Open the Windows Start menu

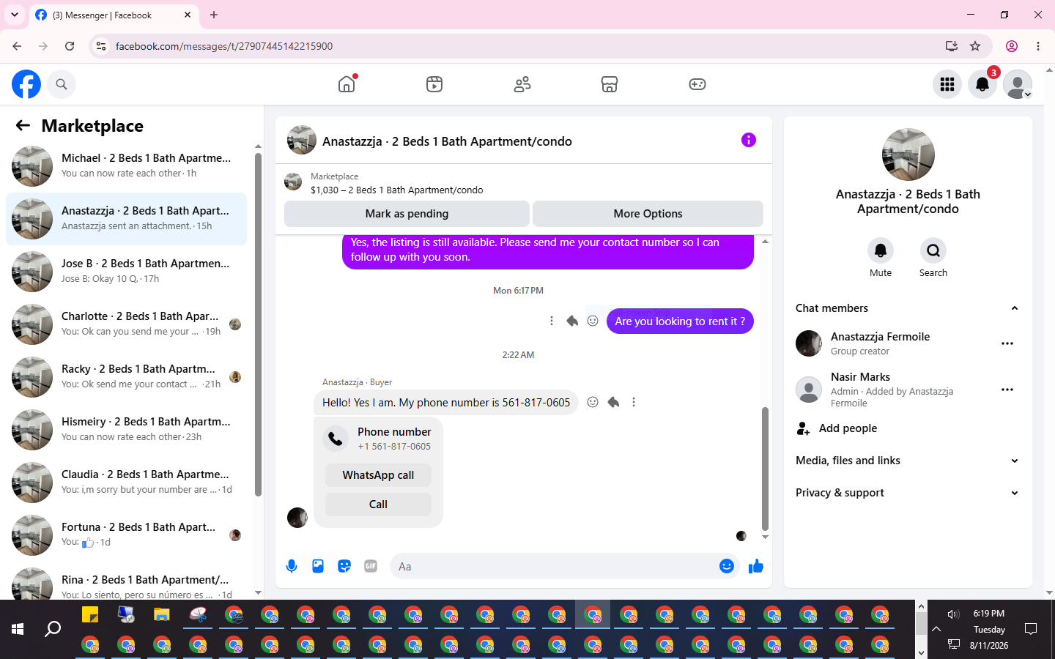coord(18,629)
